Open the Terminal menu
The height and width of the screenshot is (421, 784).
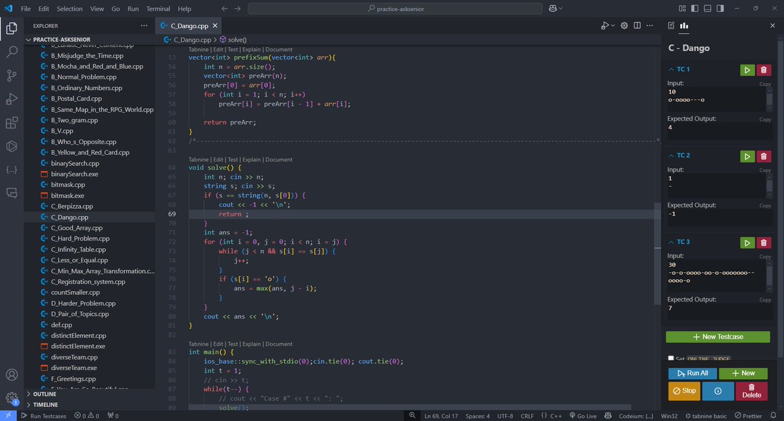pyautogui.click(x=158, y=8)
